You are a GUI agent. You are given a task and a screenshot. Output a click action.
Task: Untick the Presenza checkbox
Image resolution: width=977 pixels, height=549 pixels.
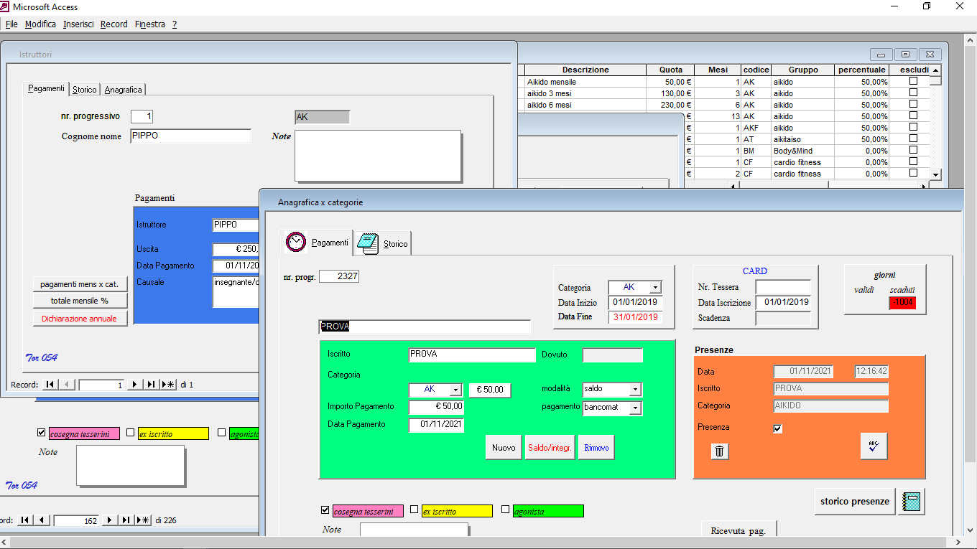(777, 428)
